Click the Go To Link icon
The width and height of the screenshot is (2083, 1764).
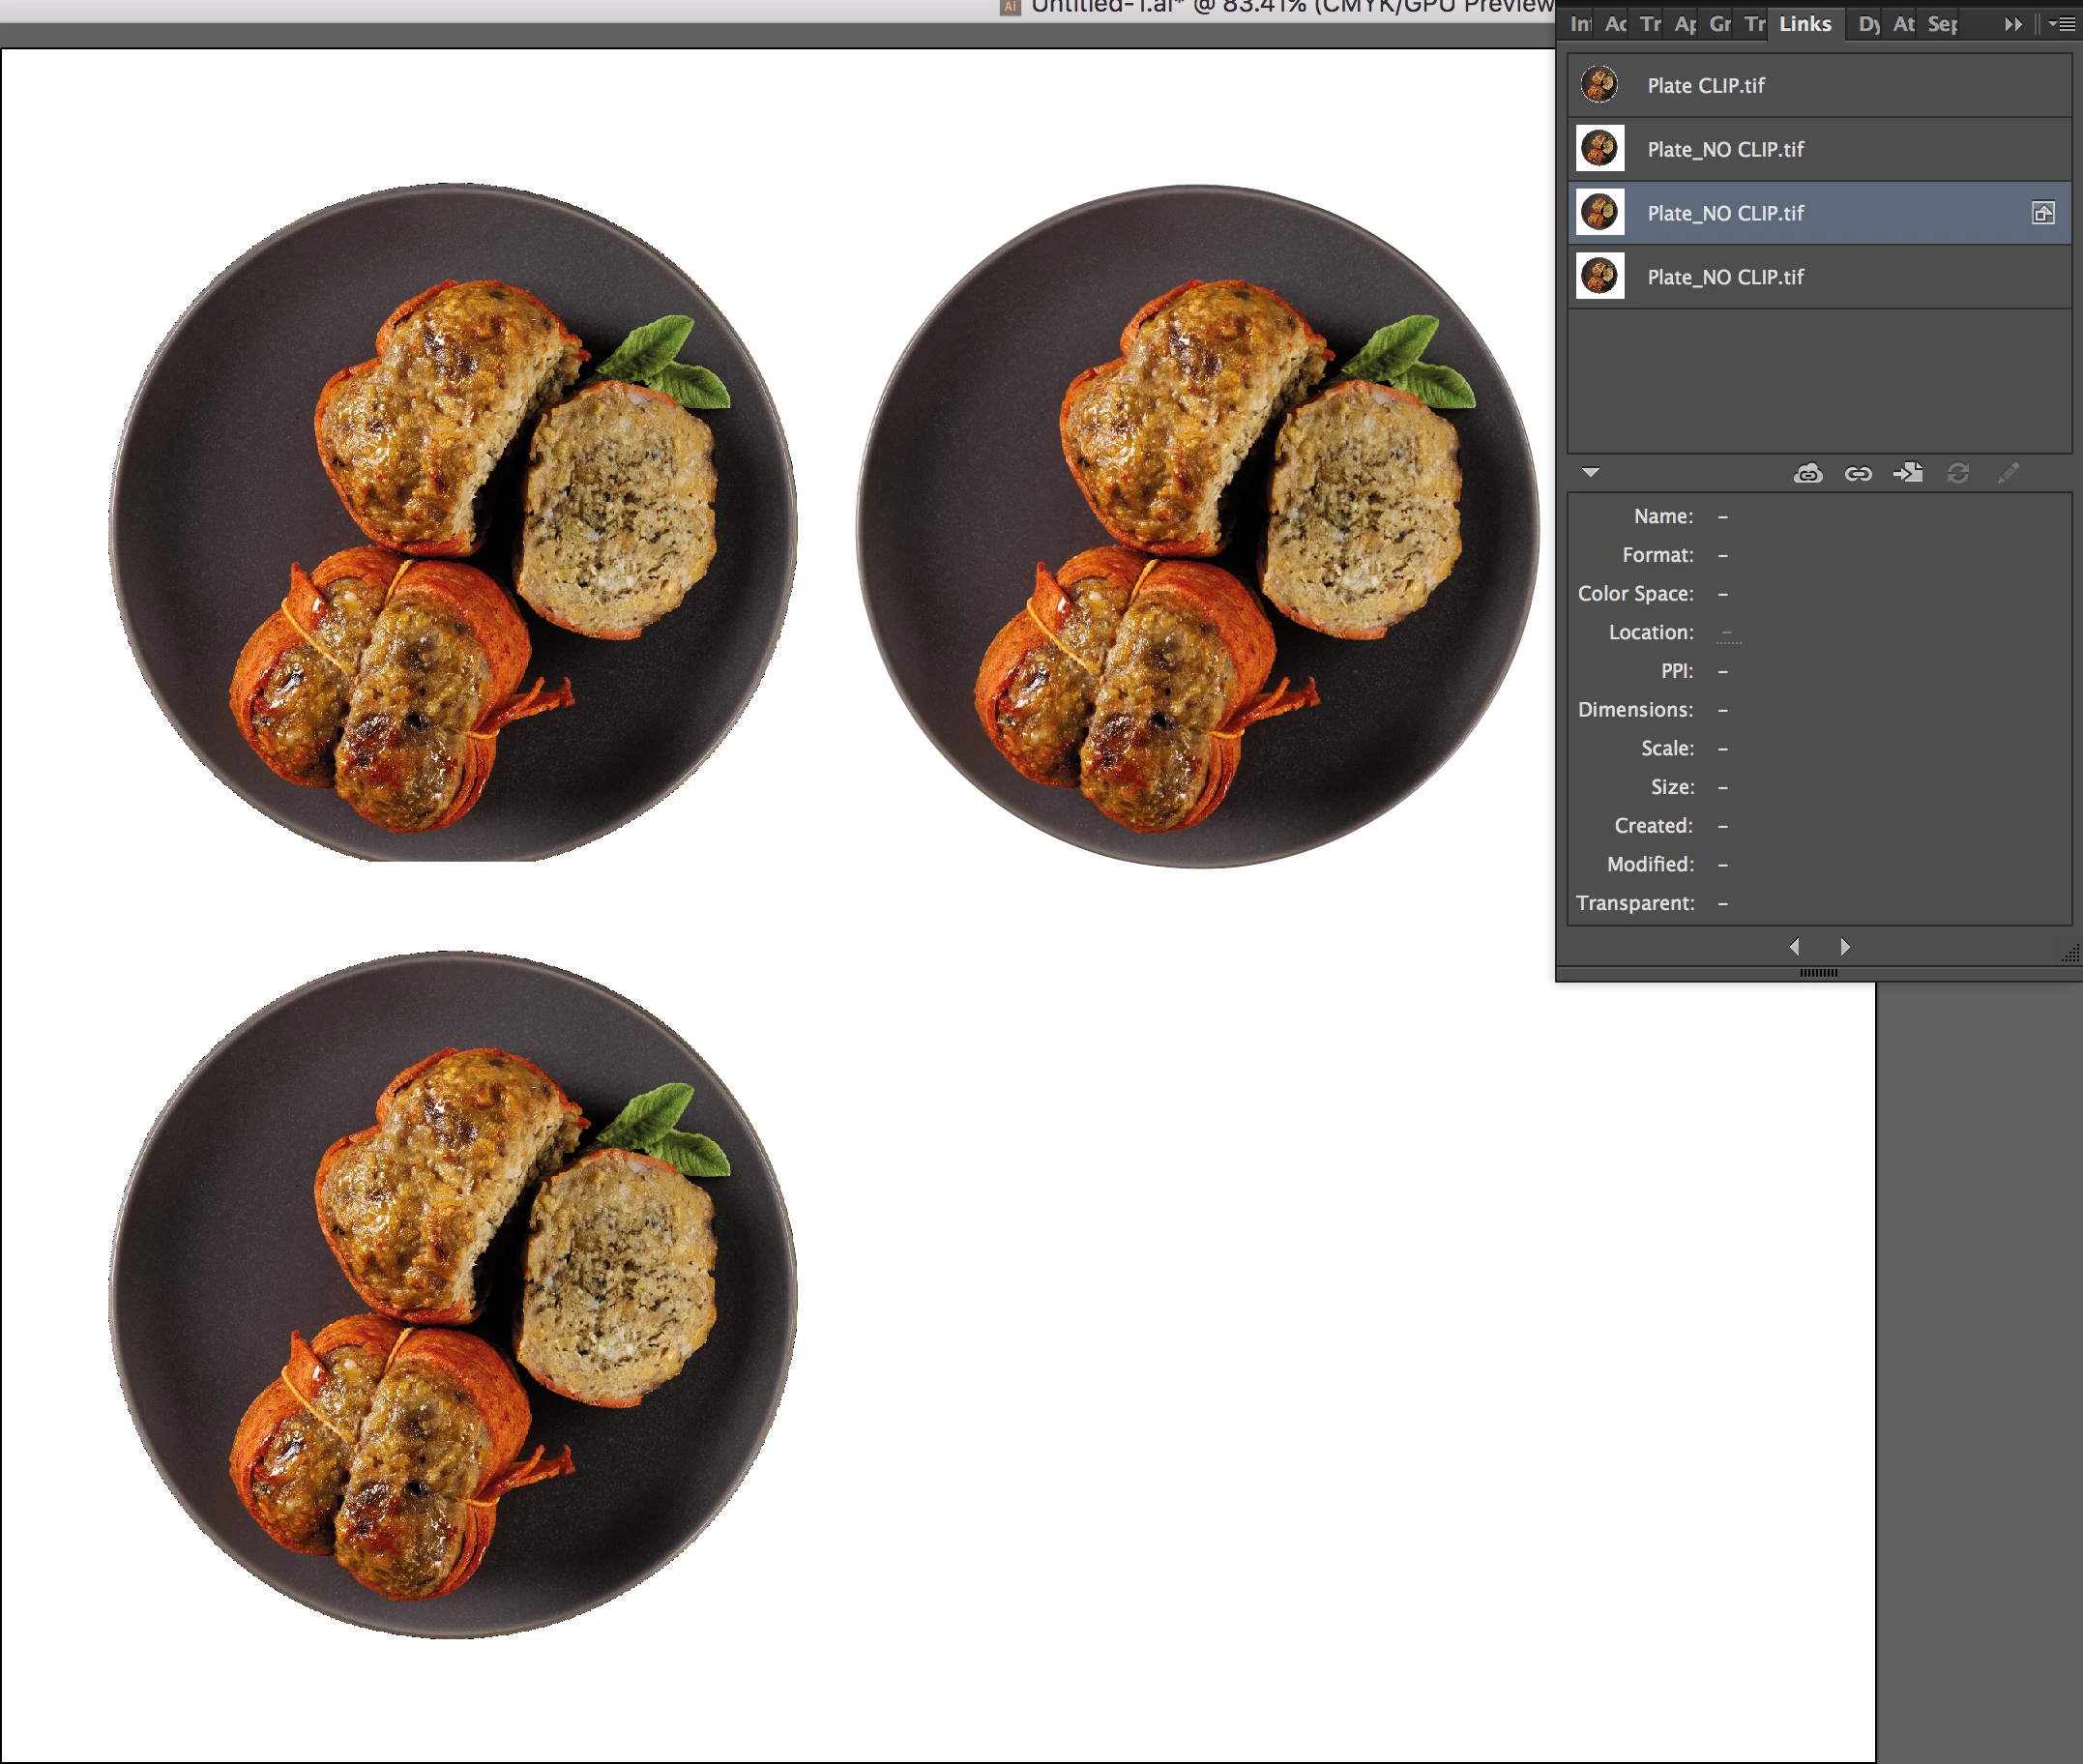click(1907, 473)
